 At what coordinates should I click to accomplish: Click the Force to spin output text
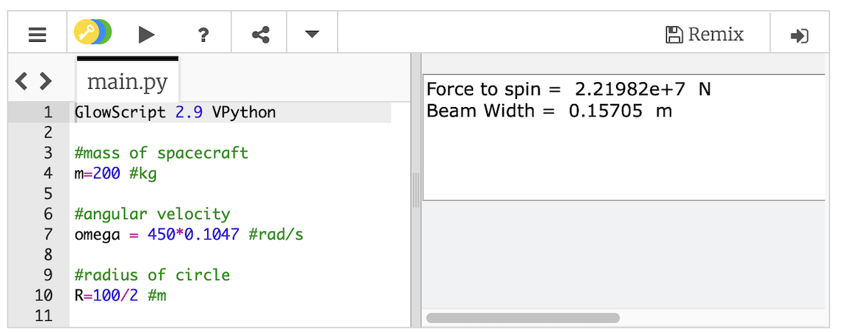point(568,89)
